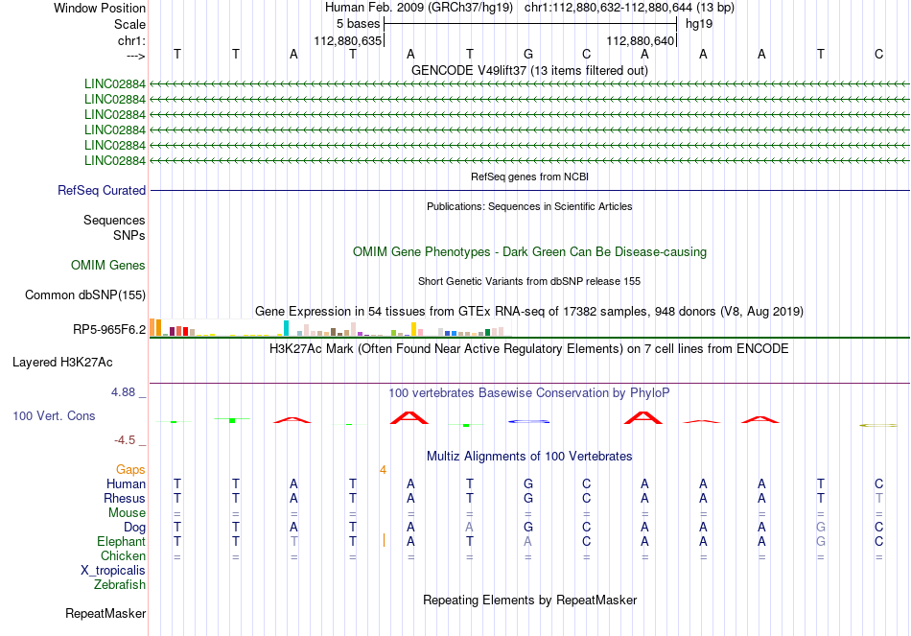Image resolution: width=911 pixels, height=636 pixels.
Task: Click the Dog species label
Action: click(134, 528)
